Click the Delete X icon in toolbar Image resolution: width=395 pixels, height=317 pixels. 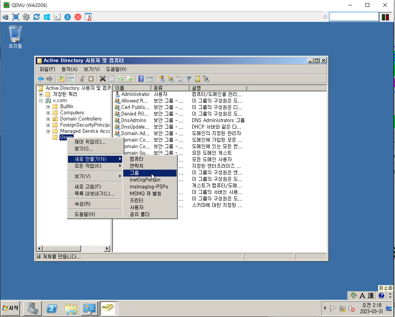[x=102, y=79]
